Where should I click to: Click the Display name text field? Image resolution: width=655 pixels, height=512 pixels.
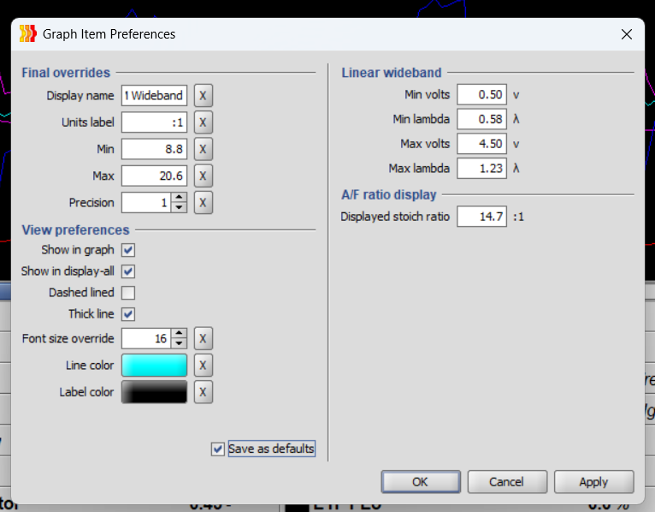coord(154,95)
